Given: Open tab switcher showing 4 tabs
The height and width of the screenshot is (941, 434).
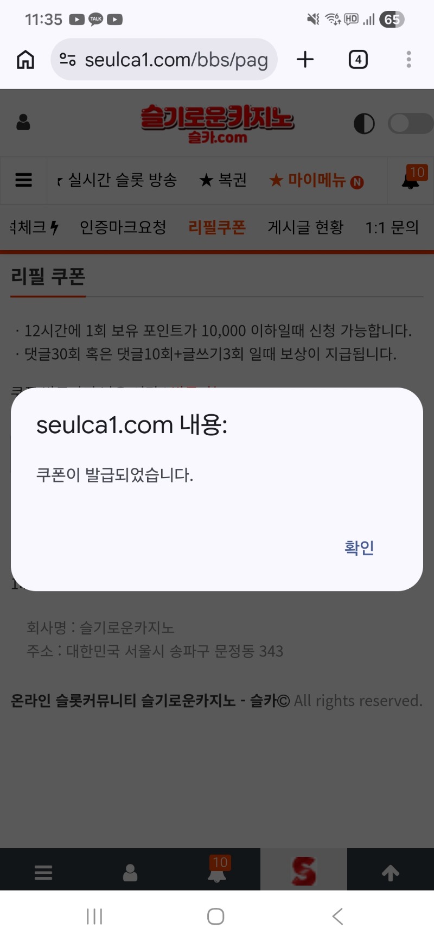Looking at the screenshot, I should tap(358, 59).
